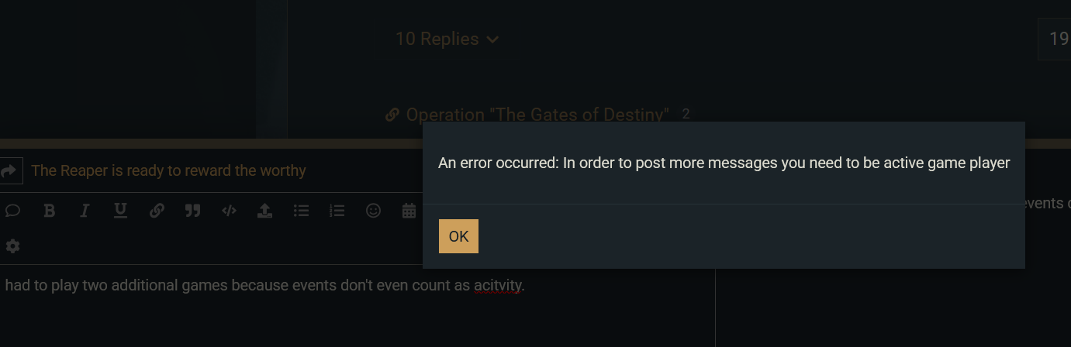Expand the 10 Replies dropdown
1071x347 pixels.
coord(447,39)
